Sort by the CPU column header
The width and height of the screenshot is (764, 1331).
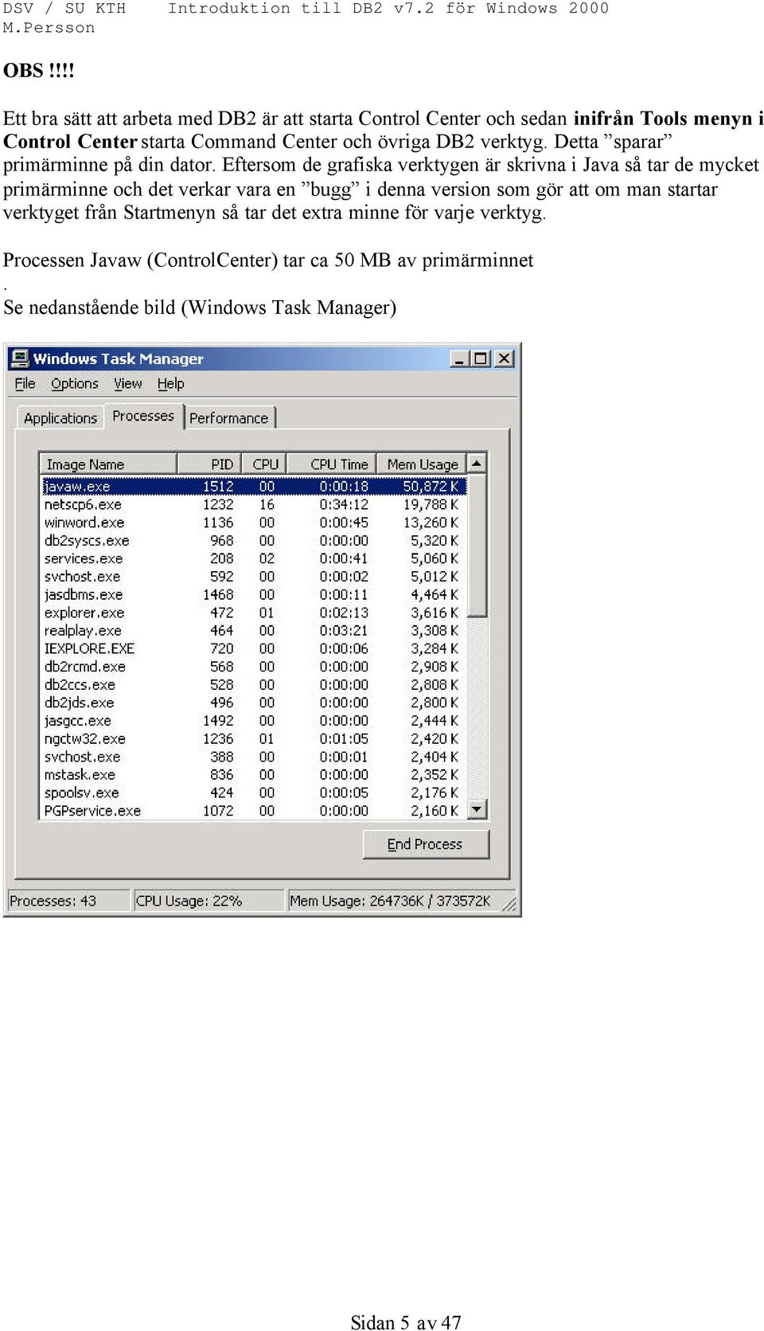(265, 464)
